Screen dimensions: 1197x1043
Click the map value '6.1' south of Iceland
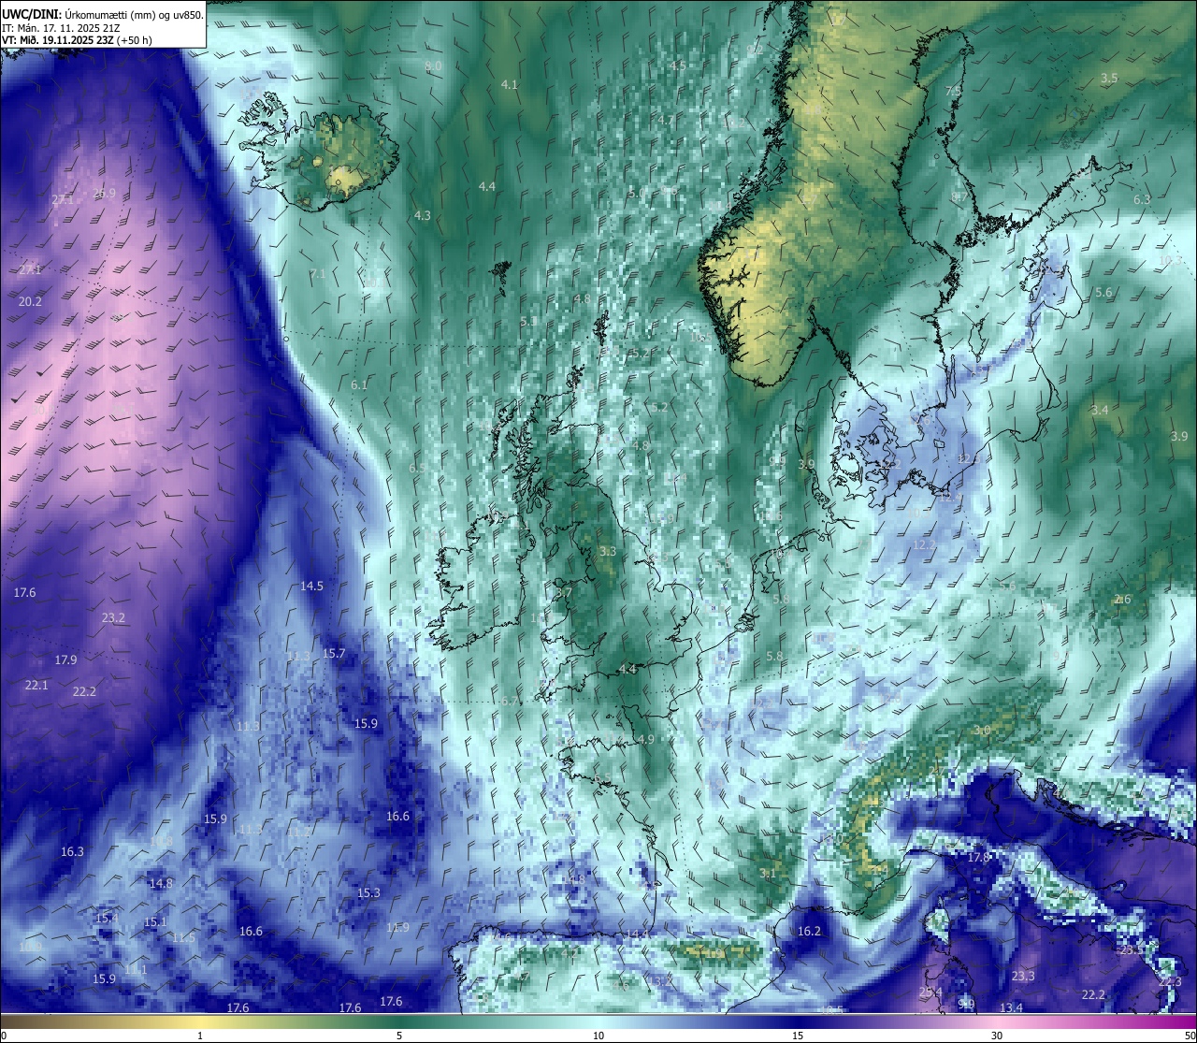pyautogui.click(x=359, y=385)
